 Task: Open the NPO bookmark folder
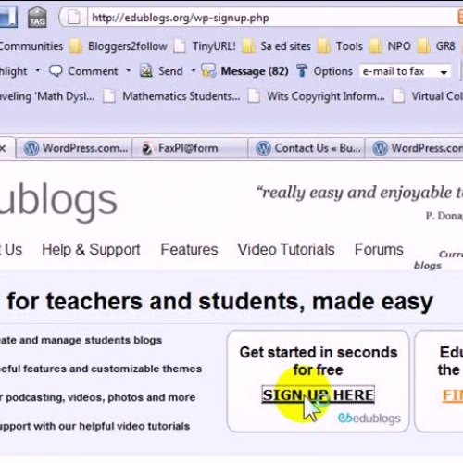click(x=390, y=46)
